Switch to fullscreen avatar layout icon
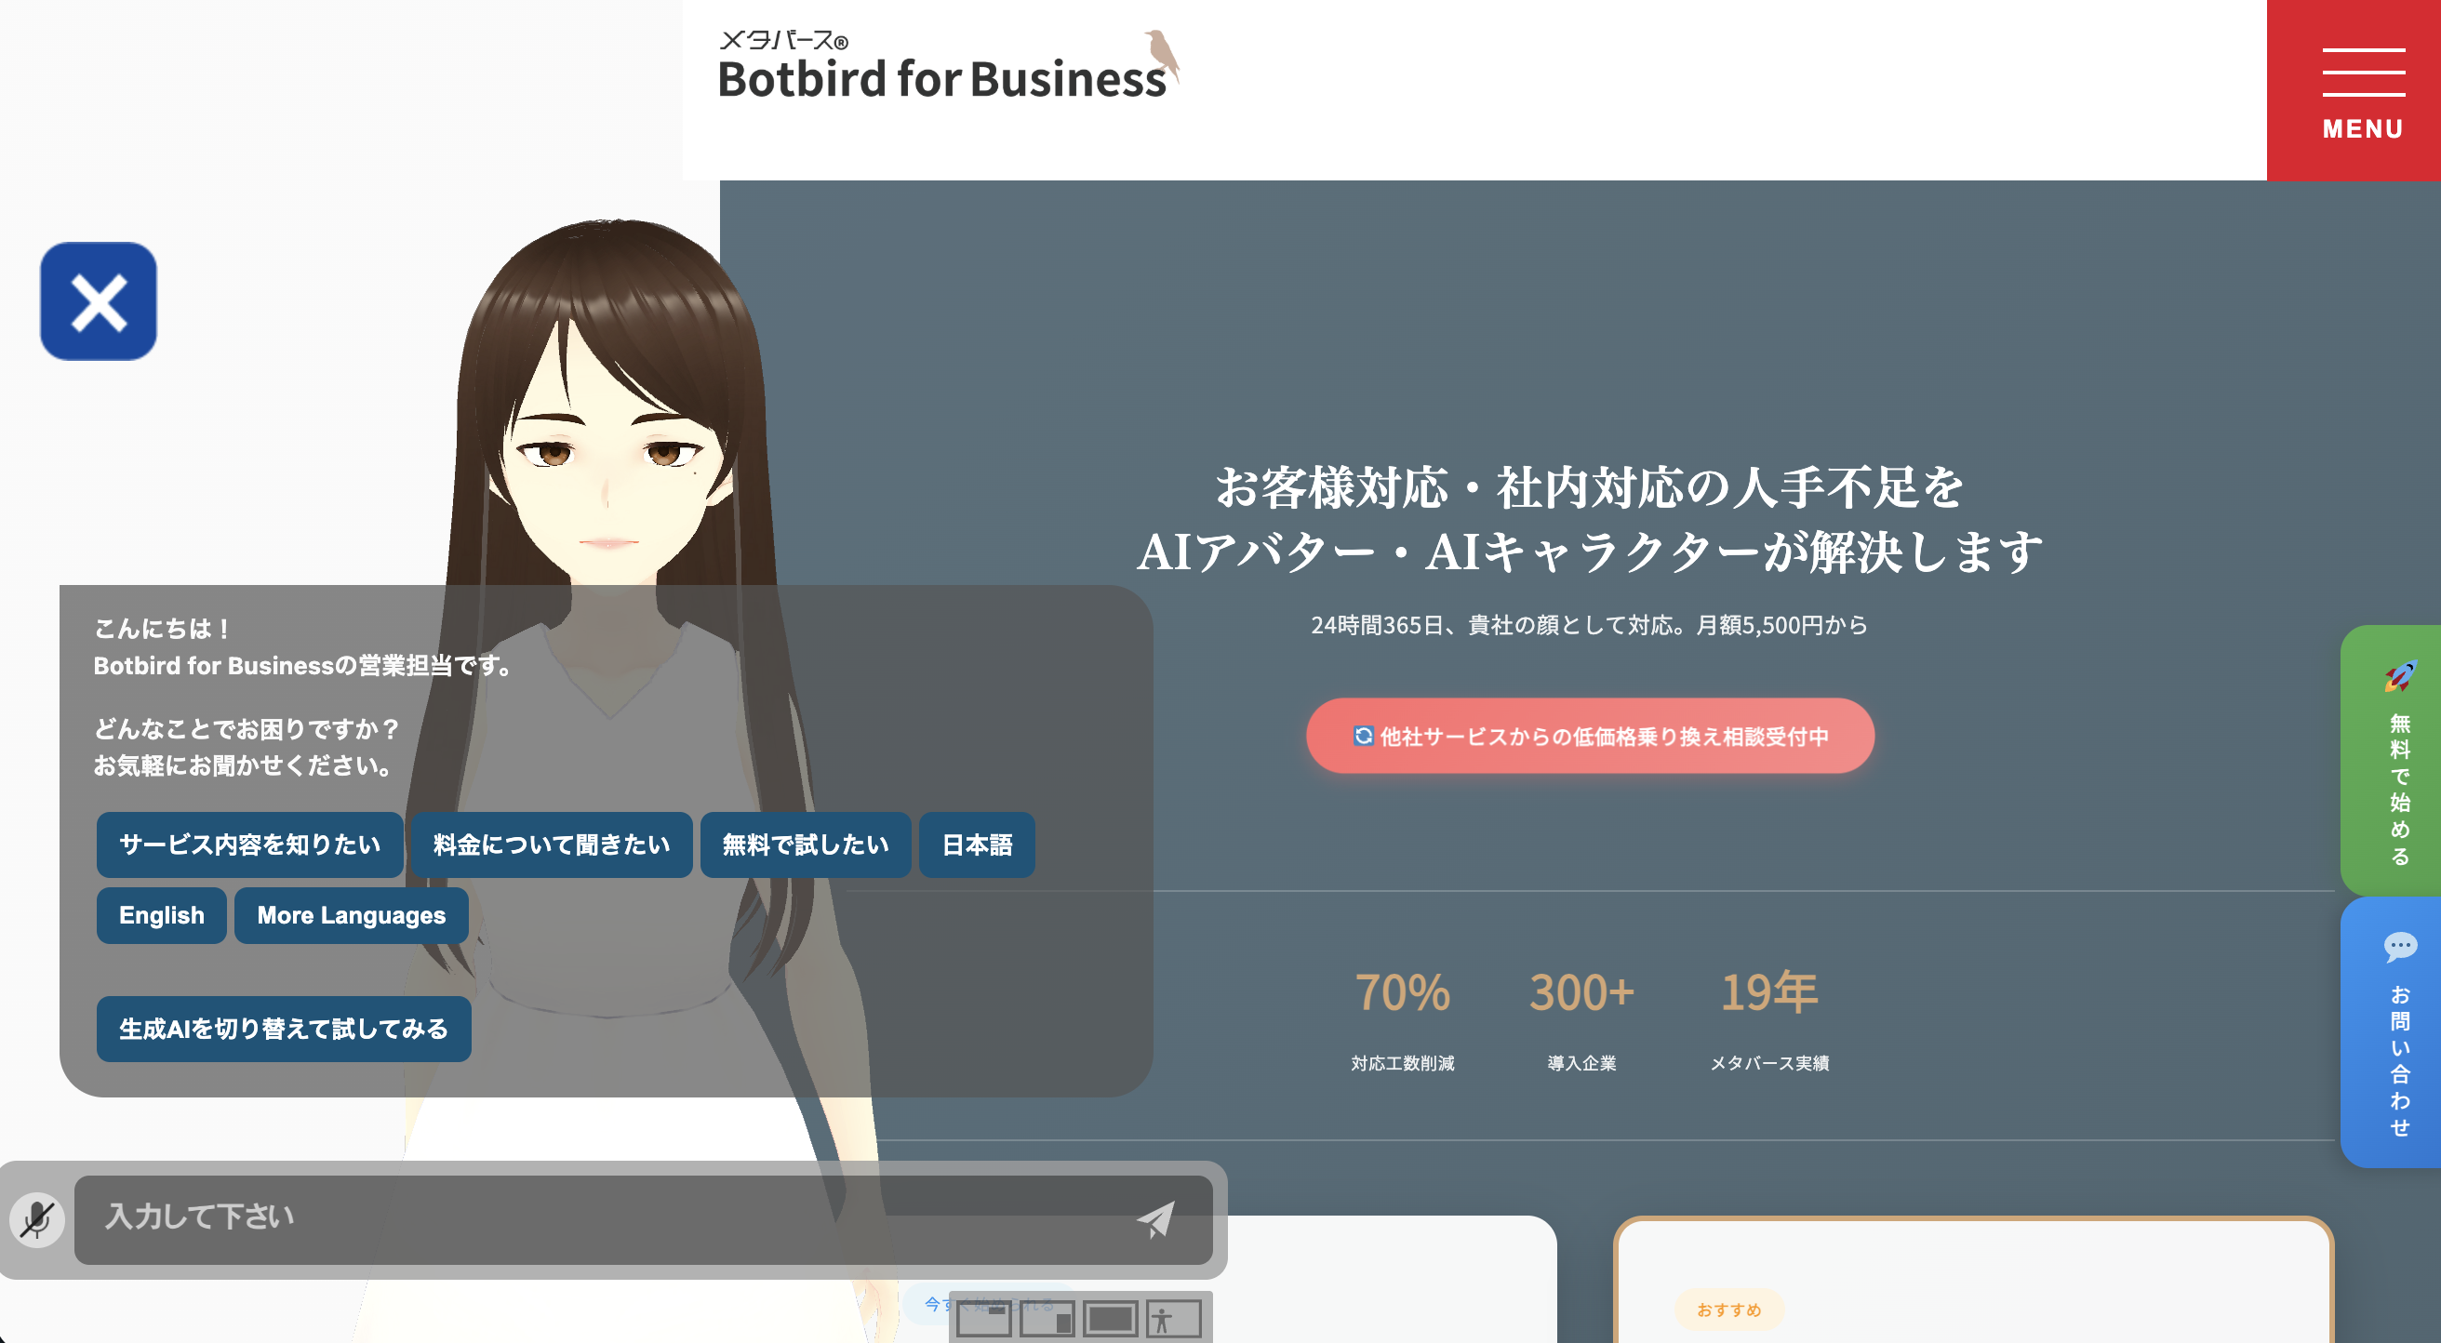 coord(1111,1321)
